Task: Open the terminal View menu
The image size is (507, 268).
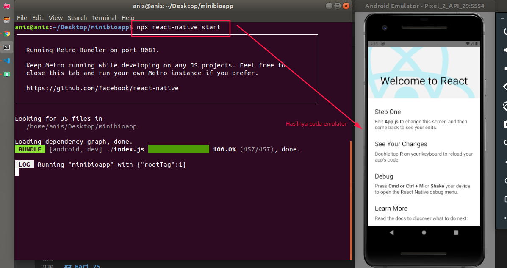Action: tap(55, 18)
